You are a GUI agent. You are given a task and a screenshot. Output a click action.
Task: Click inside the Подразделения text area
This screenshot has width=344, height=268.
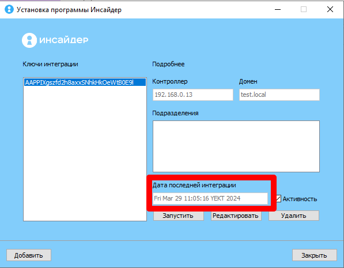coord(236,146)
